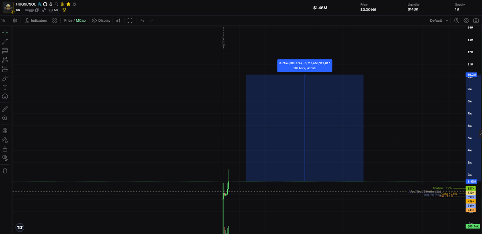Click the $1.46M market cap value
The width and height of the screenshot is (482, 234).
[320, 8]
